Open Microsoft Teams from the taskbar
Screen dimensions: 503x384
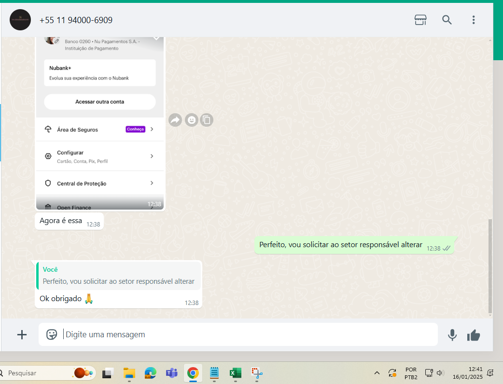pyautogui.click(x=172, y=373)
